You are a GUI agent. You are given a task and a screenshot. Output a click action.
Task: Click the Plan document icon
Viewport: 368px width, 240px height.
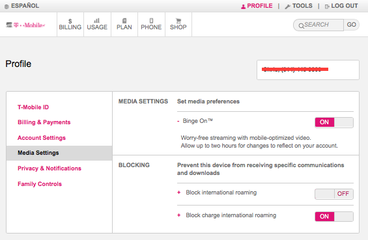click(124, 21)
